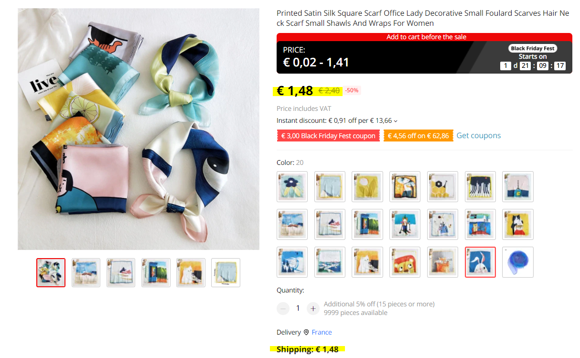The image size is (580, 358).
Task: View the white cat scarf gallery thumbnail
Action: pos(191,272)
